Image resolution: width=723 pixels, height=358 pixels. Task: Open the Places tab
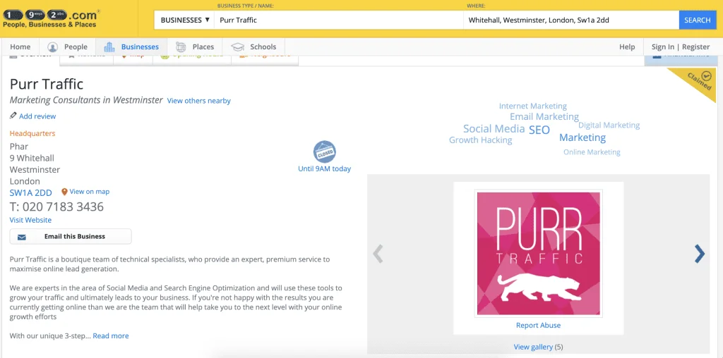194,47
